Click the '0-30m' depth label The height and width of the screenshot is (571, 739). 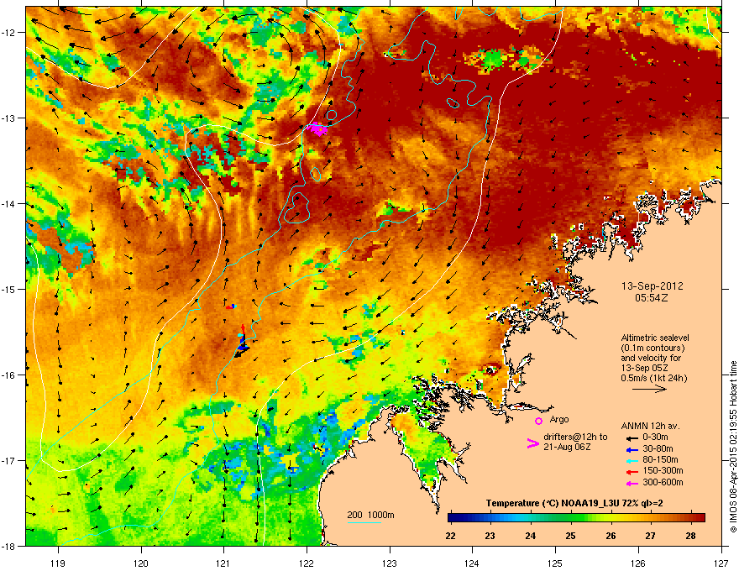(x=655, y=437)
